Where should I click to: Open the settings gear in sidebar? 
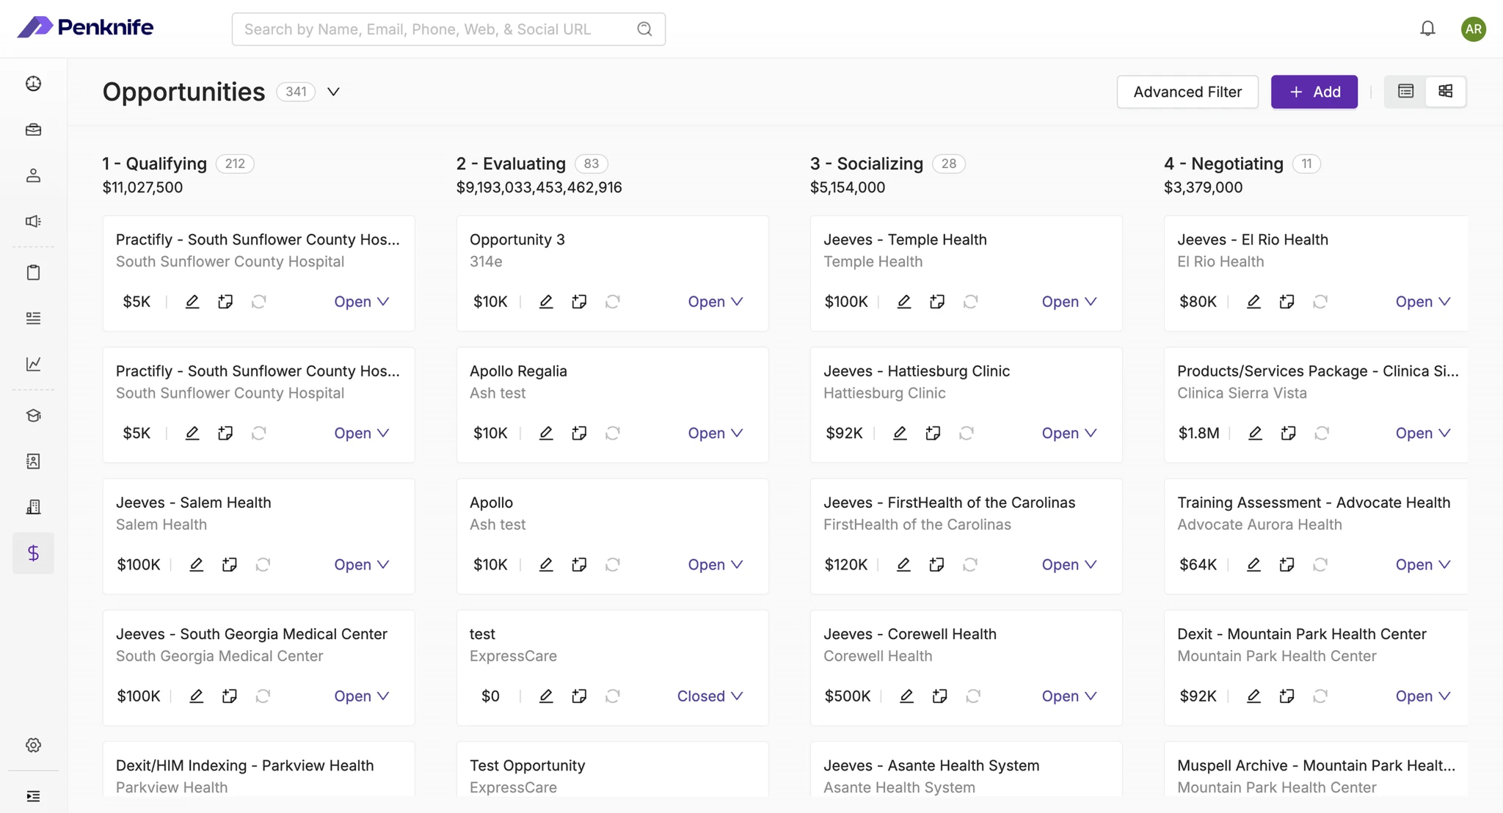click(x=33, y=745)
